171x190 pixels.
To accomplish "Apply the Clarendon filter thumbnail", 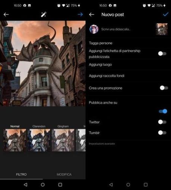I will (39, 140).
